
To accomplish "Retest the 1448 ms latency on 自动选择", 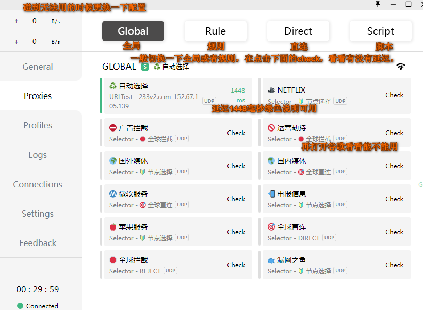I will click(x=238, y=95).
